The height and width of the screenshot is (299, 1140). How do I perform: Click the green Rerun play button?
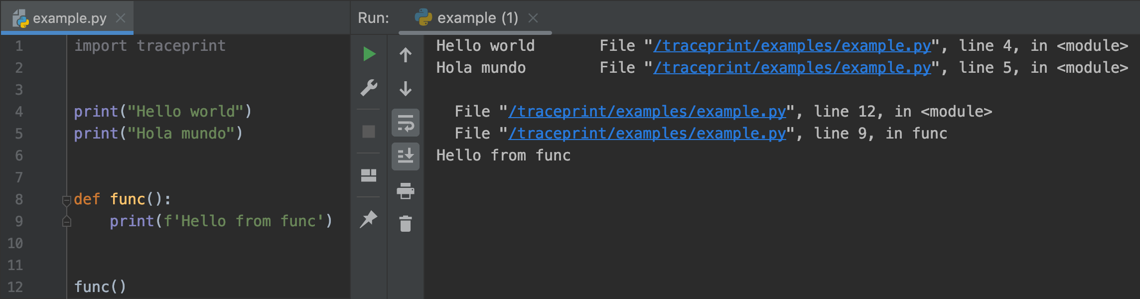(x=369, y=54)
